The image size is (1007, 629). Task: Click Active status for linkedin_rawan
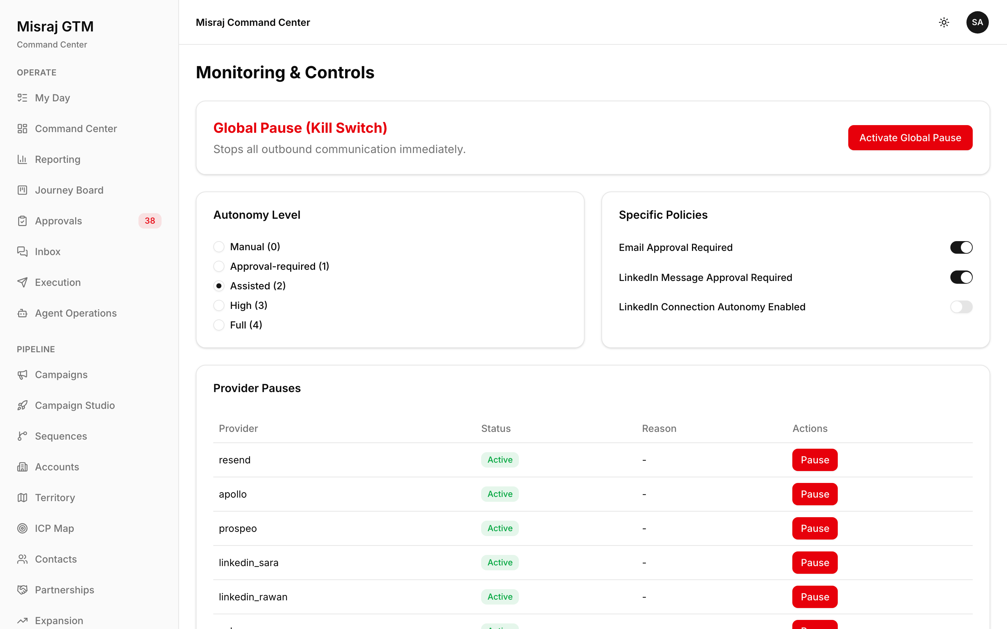click(x=500, y=597)
